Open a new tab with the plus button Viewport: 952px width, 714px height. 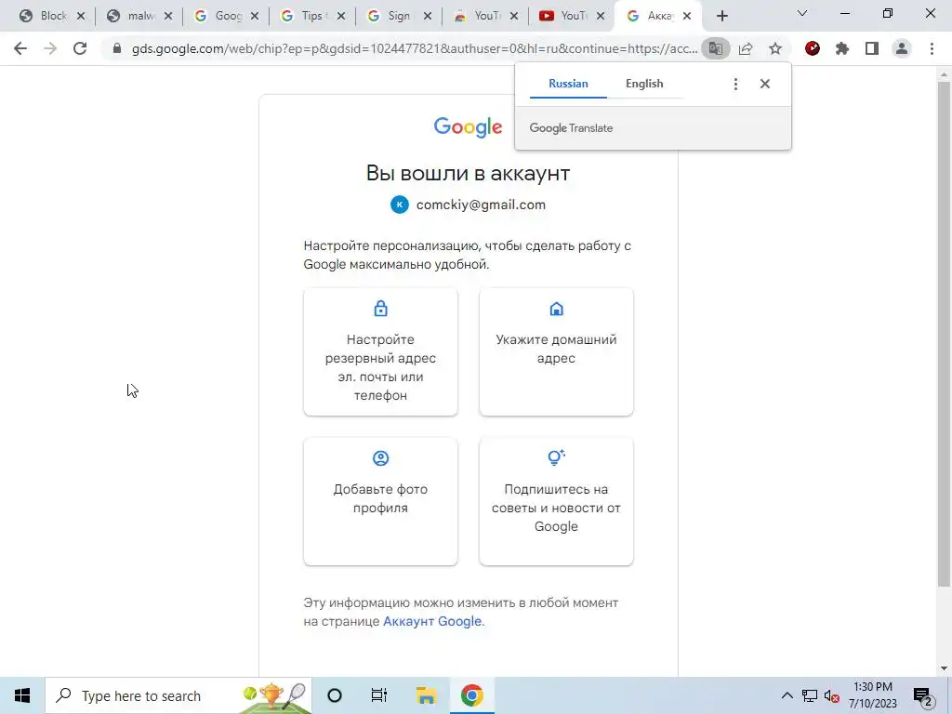click(x=721, y=17)
